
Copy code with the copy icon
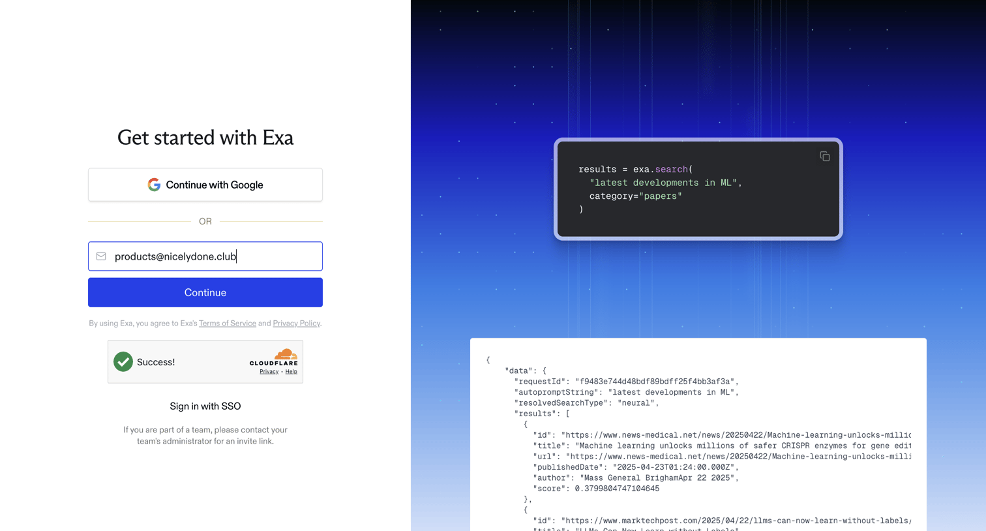(825, 157)
